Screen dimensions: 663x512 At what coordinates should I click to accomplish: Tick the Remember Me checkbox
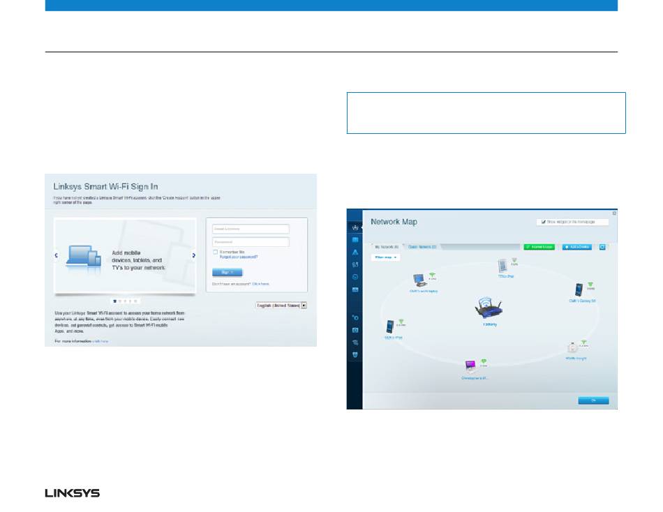tap(215, 252)
